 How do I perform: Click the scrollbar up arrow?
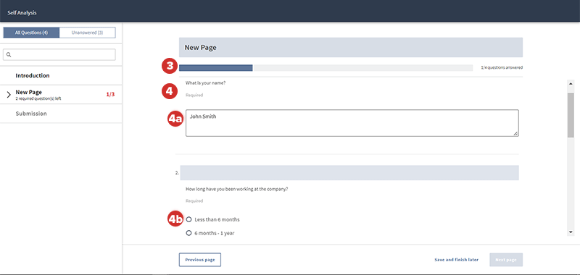click(x=571, y=83)
